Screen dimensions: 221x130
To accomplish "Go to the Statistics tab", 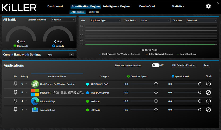I will 178,6.
